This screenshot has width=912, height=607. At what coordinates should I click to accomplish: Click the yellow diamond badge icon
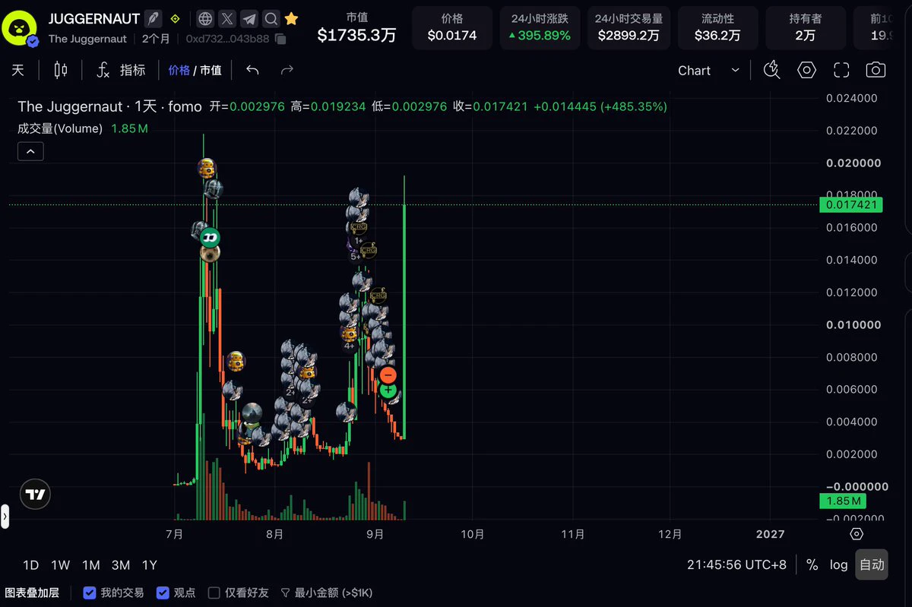click(x=176, y=19)
